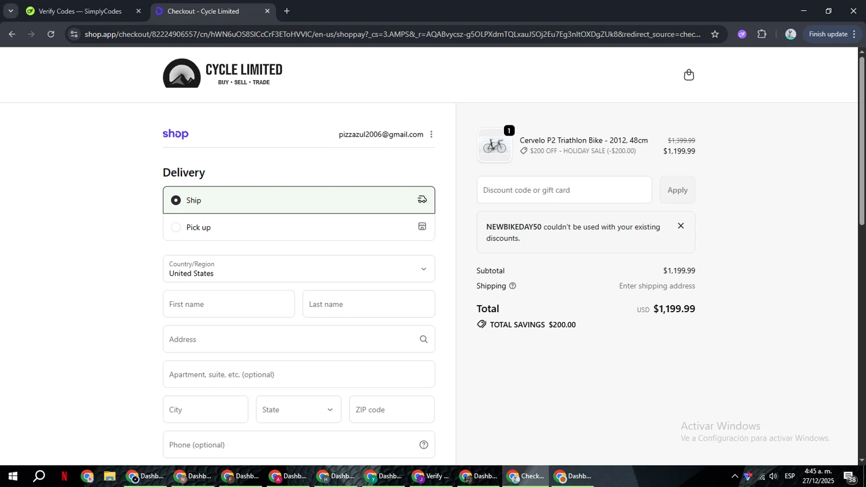Open the tab search dropdown arrow
The image size is (866, 487).
(10, 11)
